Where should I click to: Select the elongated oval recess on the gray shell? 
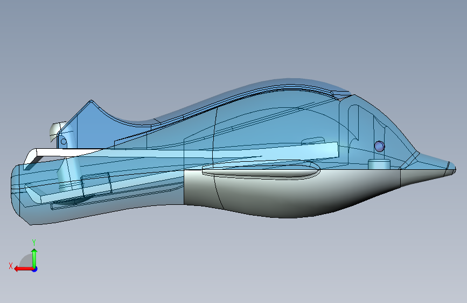261,171
